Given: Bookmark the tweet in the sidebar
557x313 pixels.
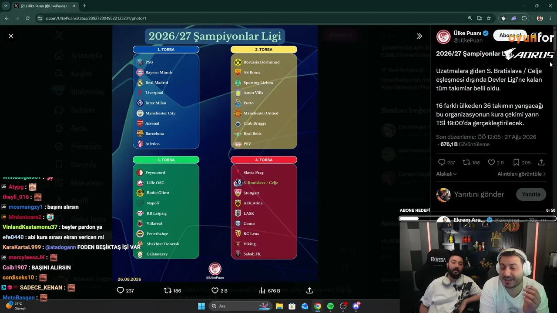Looking at the screenshot, I should click(x=516, y=162).
